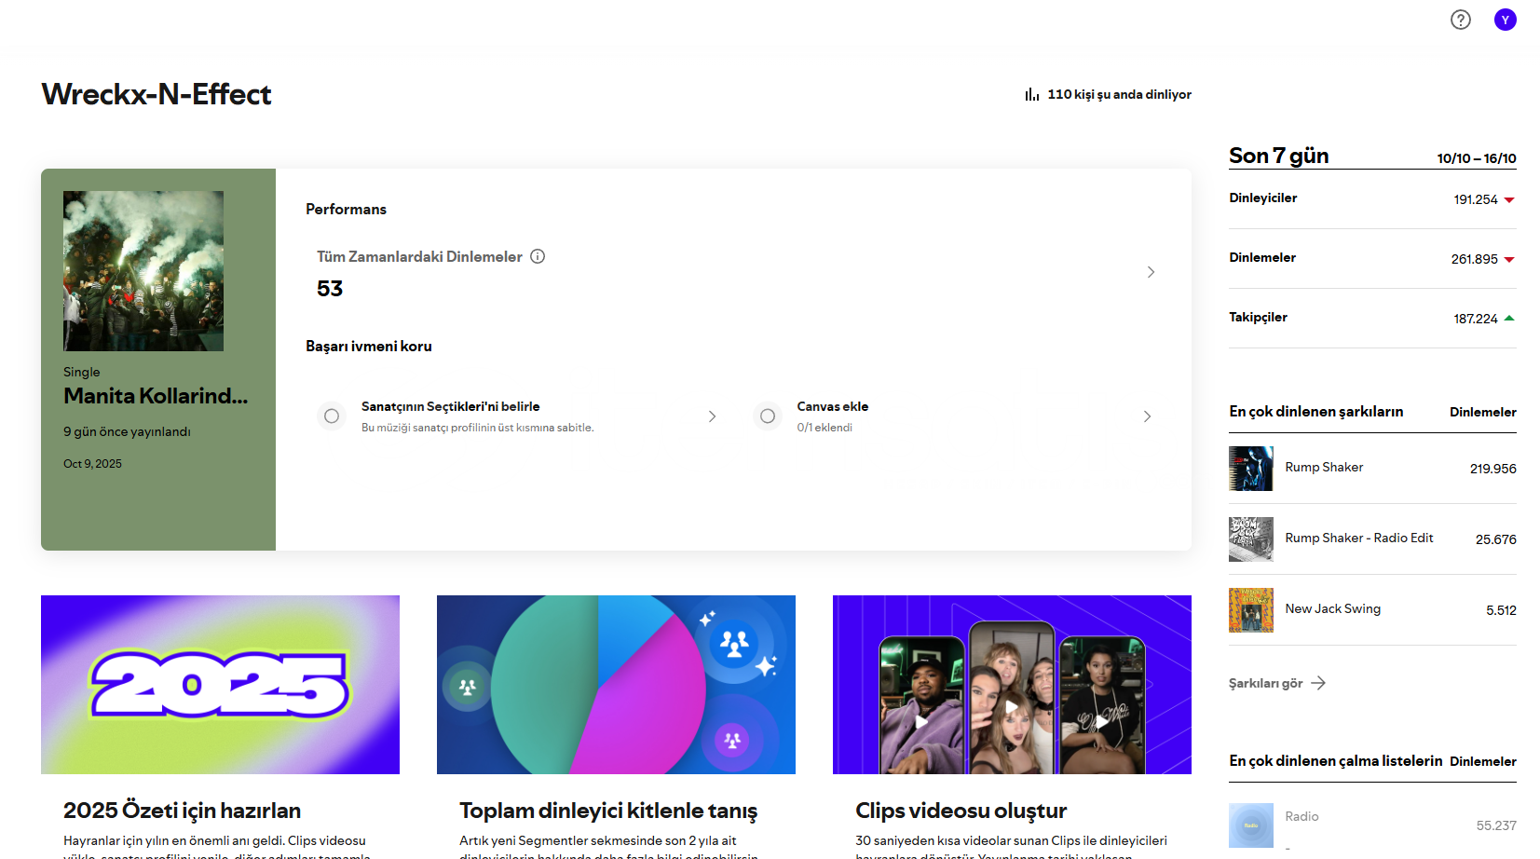Open the Canvas ekle option
Screen dimensions: 1540x859
954,416
